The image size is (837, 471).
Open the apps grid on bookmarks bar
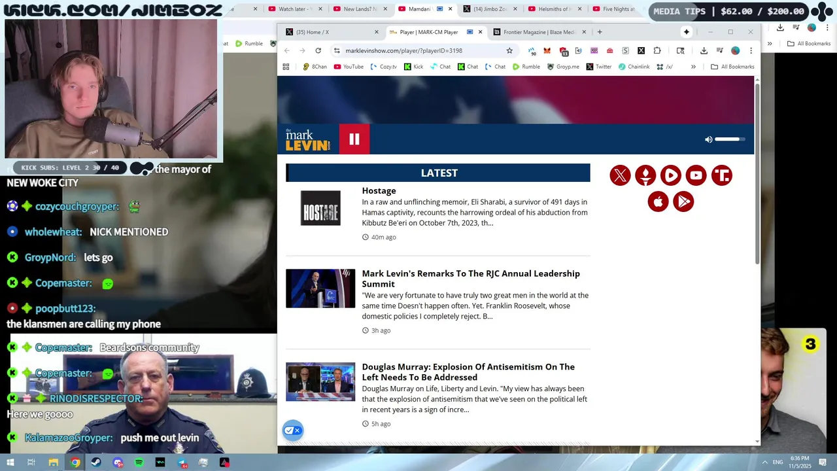[x=286, y=67]
